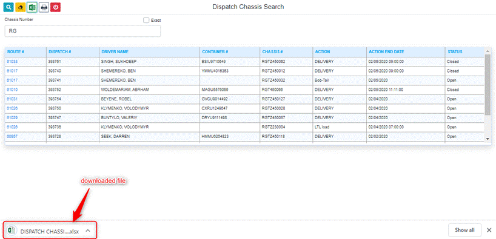496x239 pixels.
Task: Open route 61026 link for dispatch 393750
Action: pos(12,108)
